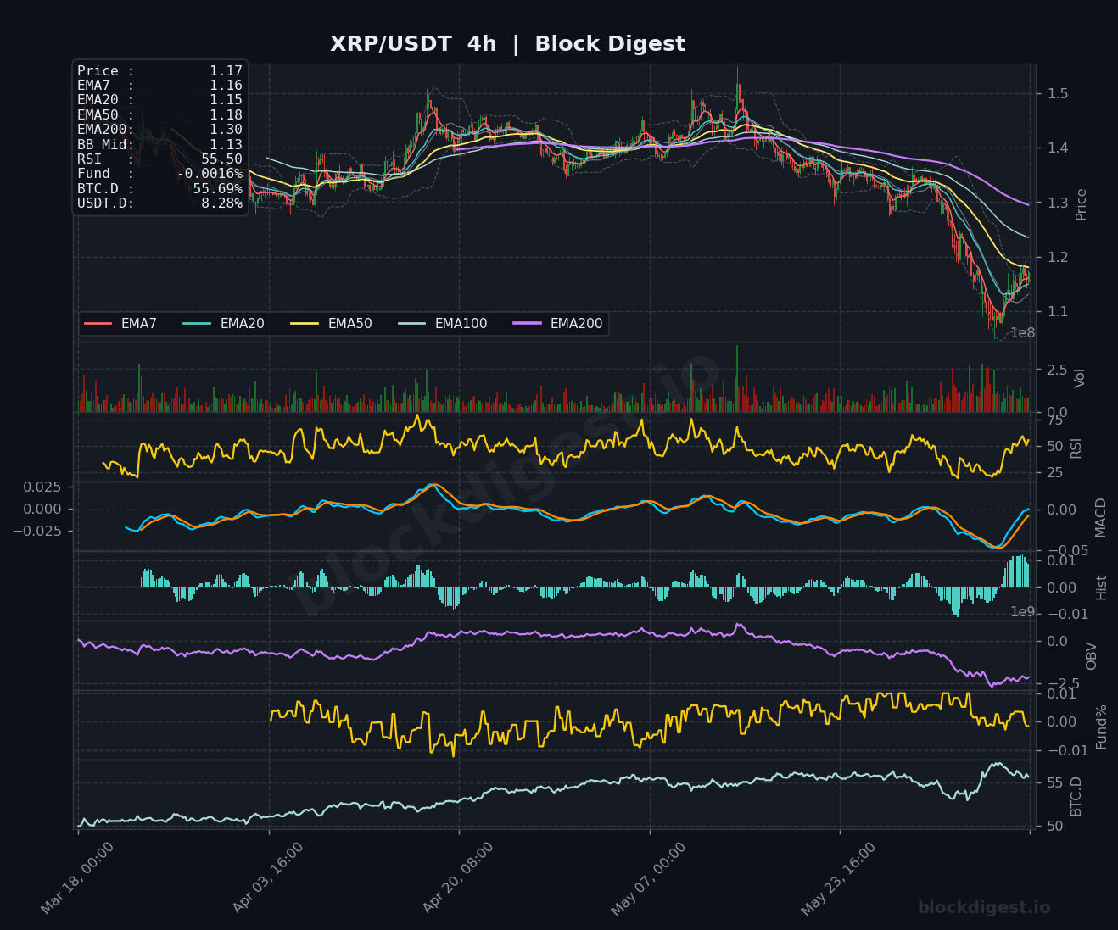Click the 'EMA7' legend label
The image size is (1118, 930).
[x=139, y=324]
